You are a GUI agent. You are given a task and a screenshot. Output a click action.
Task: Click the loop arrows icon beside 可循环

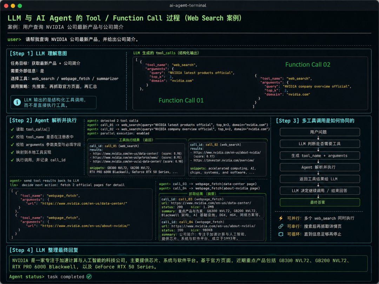(x=281, y=234)
